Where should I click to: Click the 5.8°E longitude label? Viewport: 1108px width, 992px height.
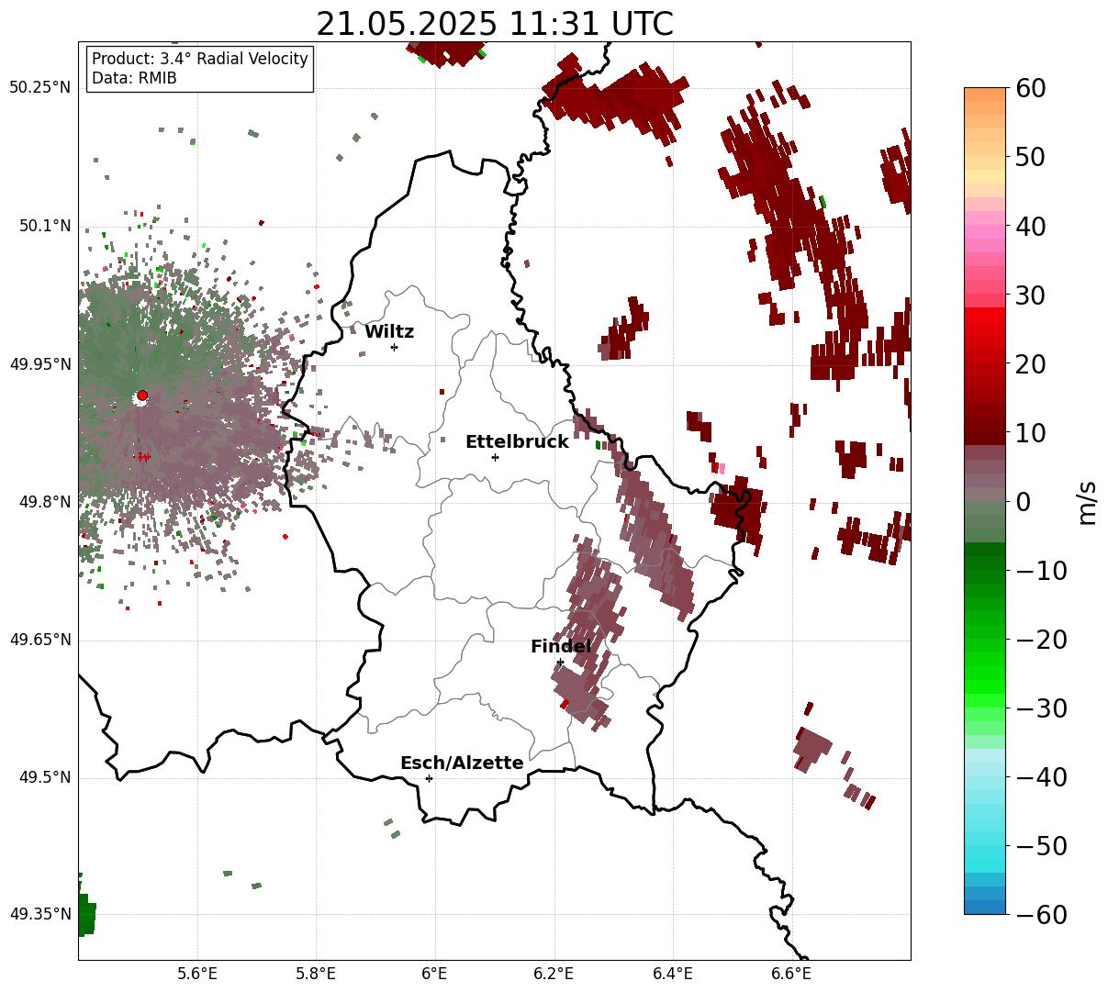click(316, 974)
